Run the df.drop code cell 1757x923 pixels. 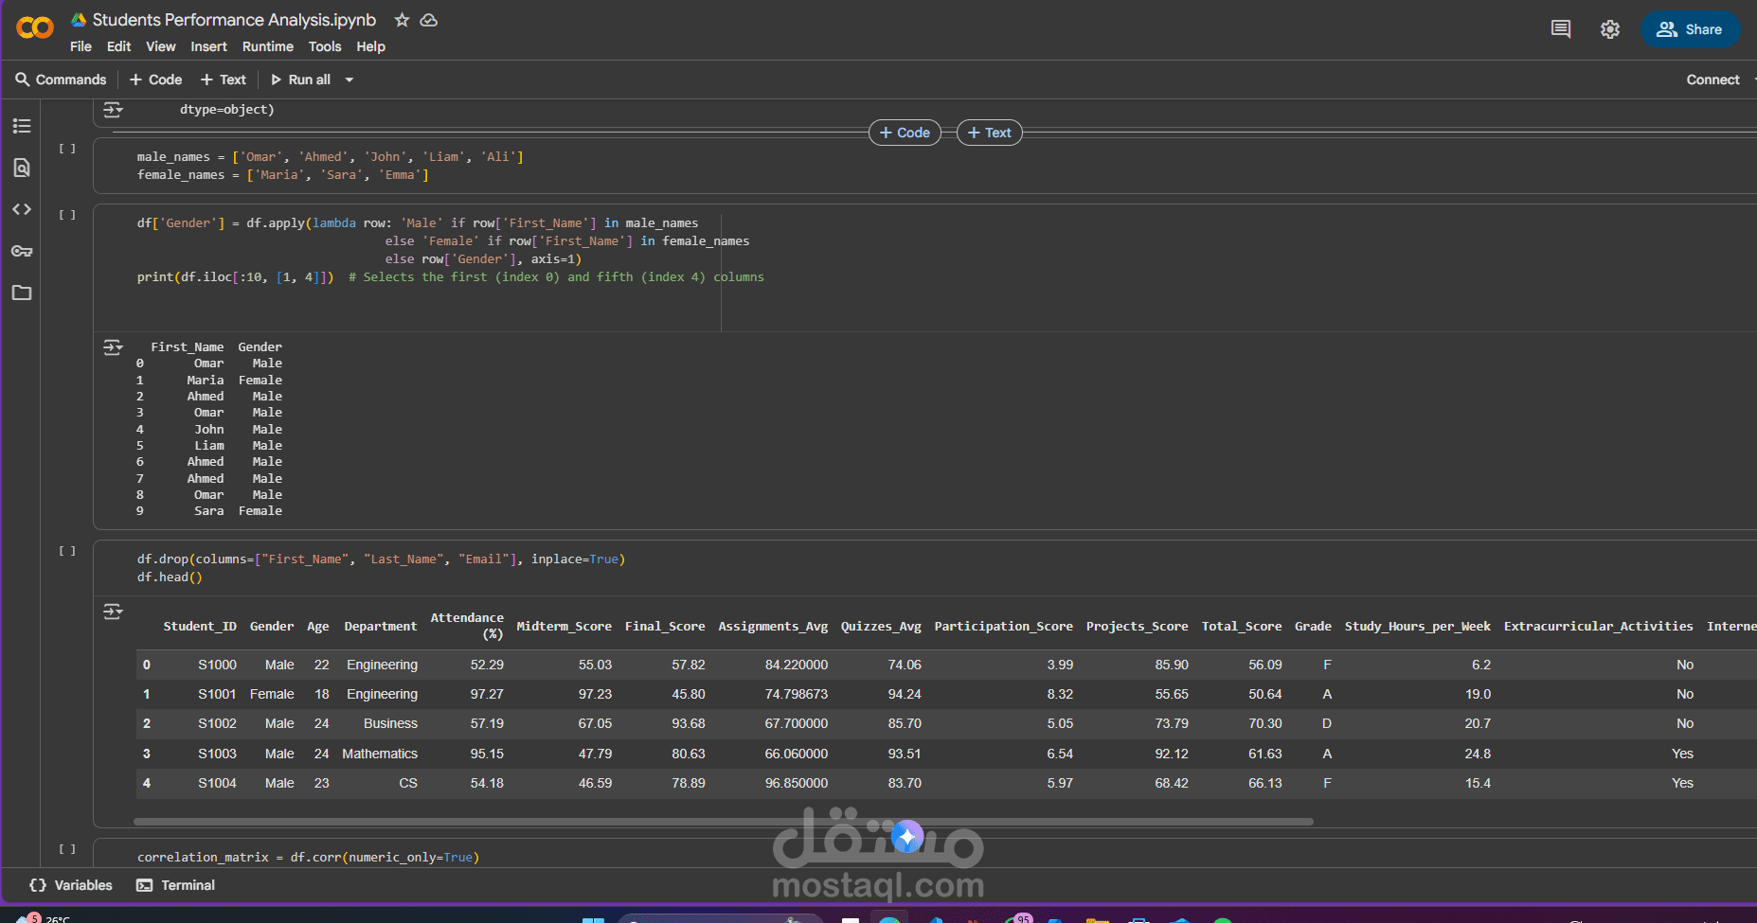pos(67,551)
